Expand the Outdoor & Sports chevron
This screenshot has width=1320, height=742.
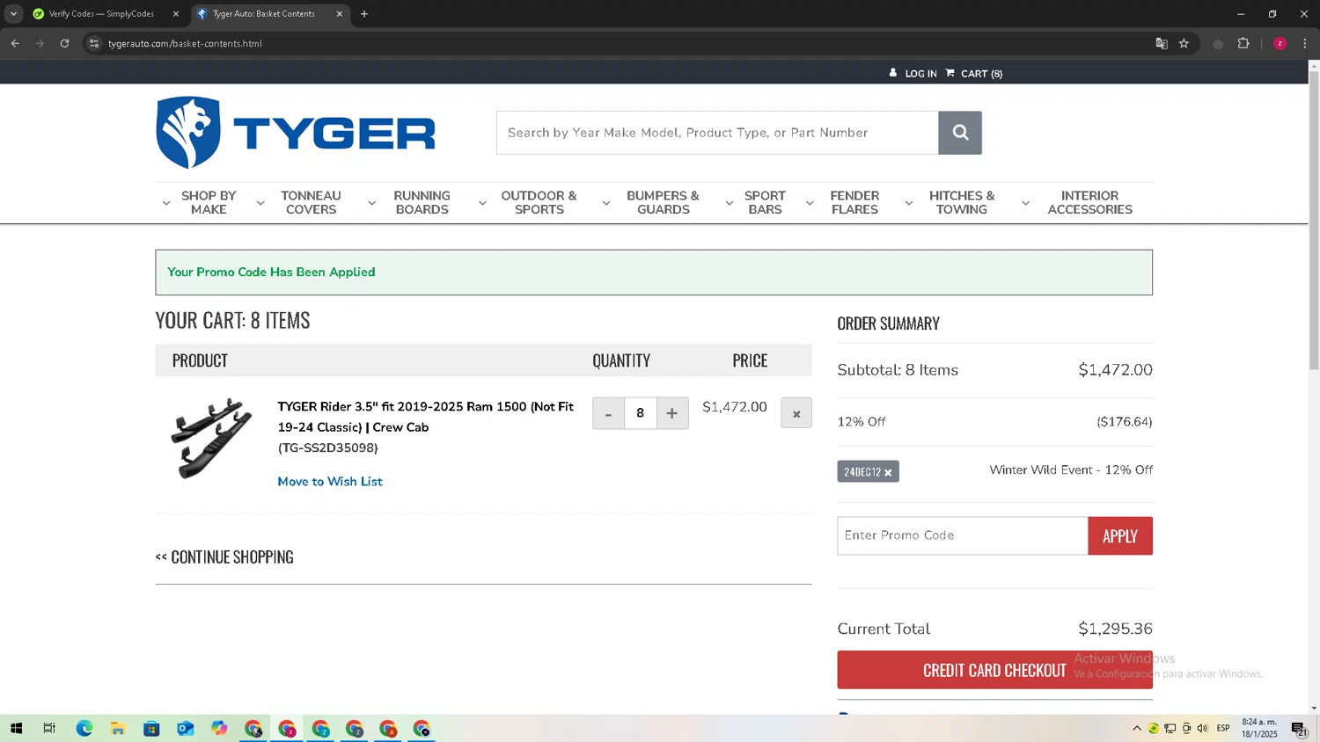(x=482, y=203)
